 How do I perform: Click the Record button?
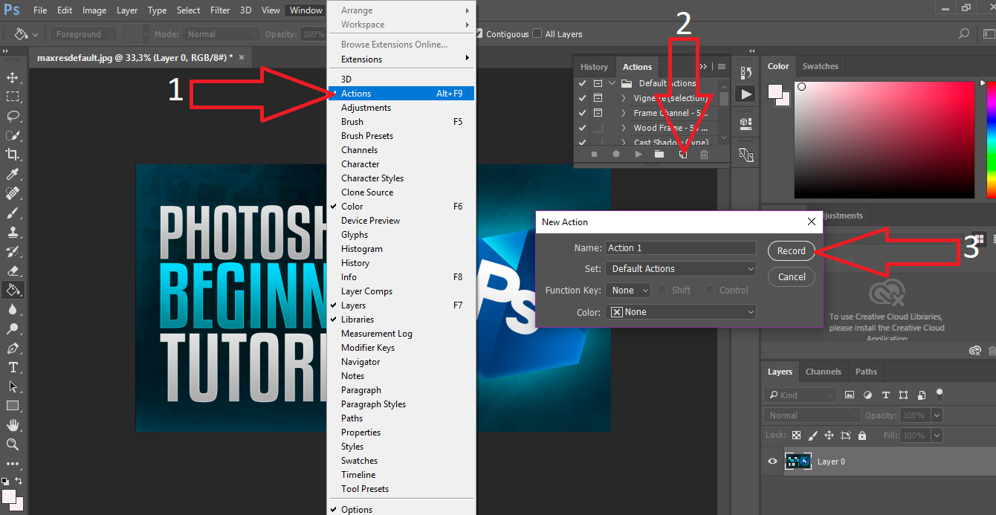(792, 251)
